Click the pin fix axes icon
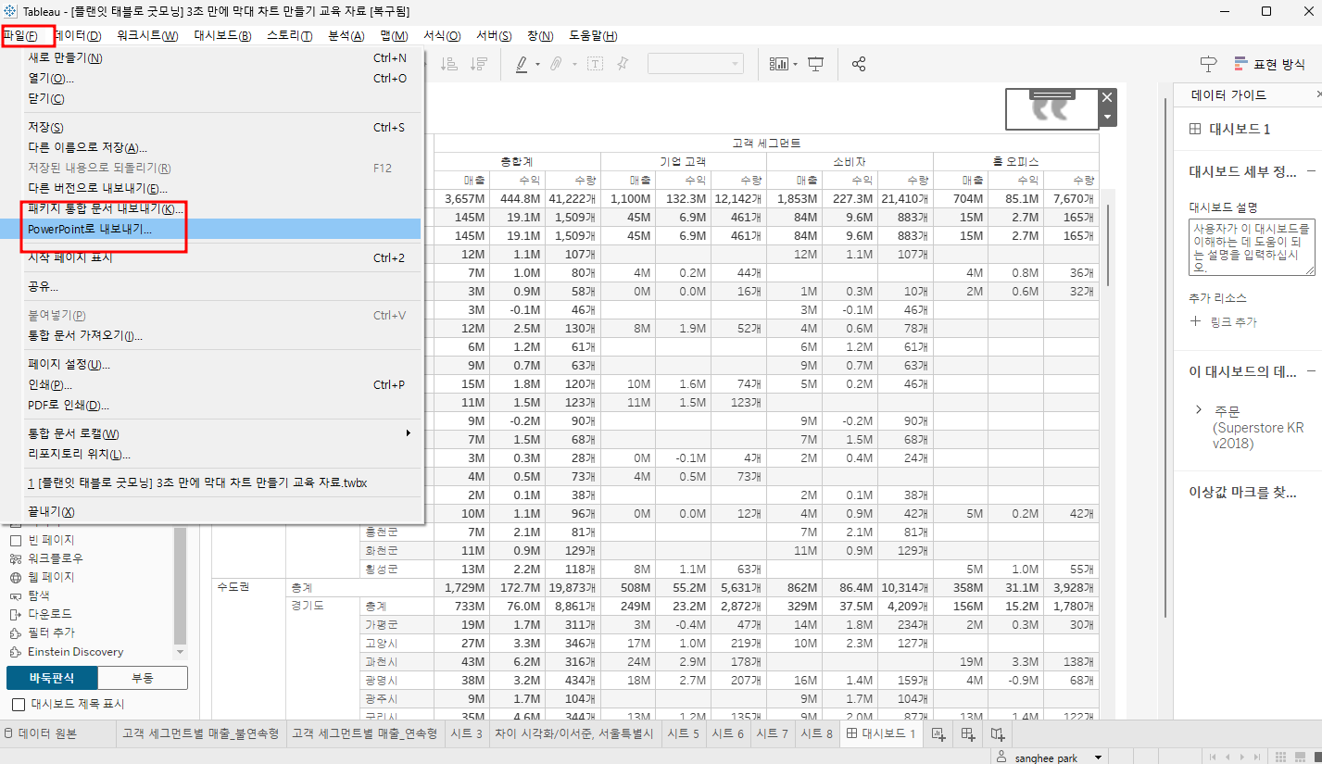This screenshot has width=1322, height=764. tap(623, 64)
